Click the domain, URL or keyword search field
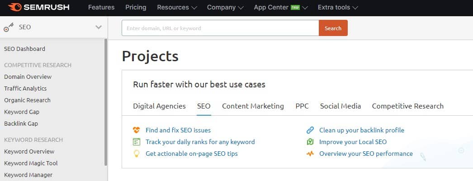Viewport: 473px width, 181px height. pos(220,28)
